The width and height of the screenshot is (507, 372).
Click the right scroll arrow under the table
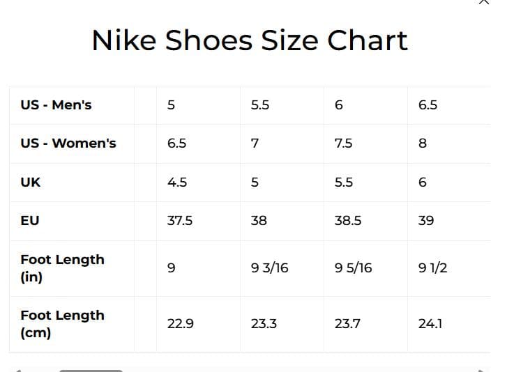[x=480, y=370]
